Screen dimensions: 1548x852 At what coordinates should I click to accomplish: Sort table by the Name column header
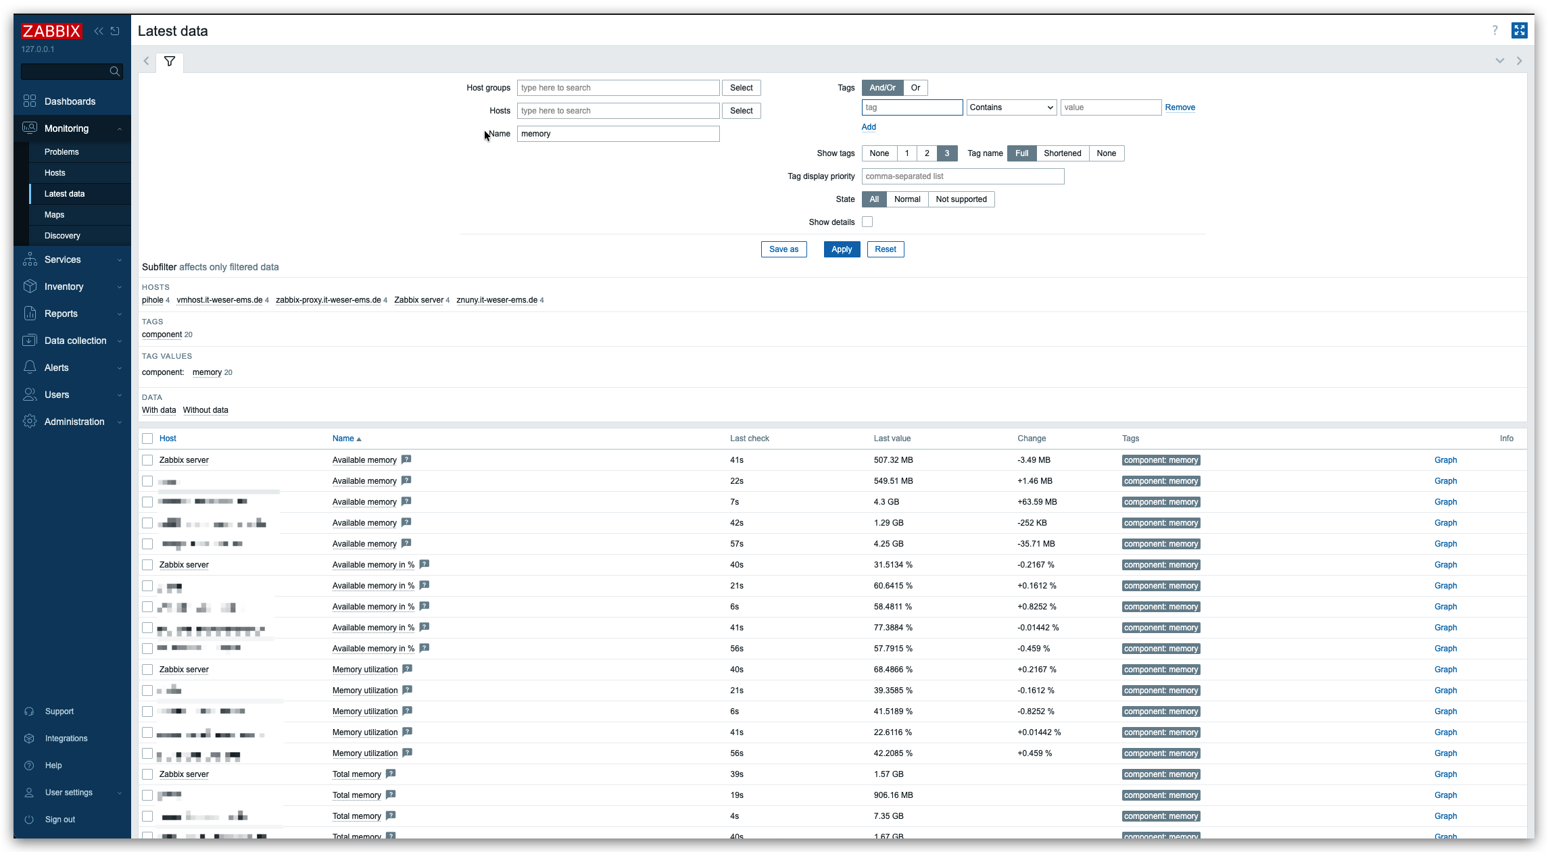point(347,438)
